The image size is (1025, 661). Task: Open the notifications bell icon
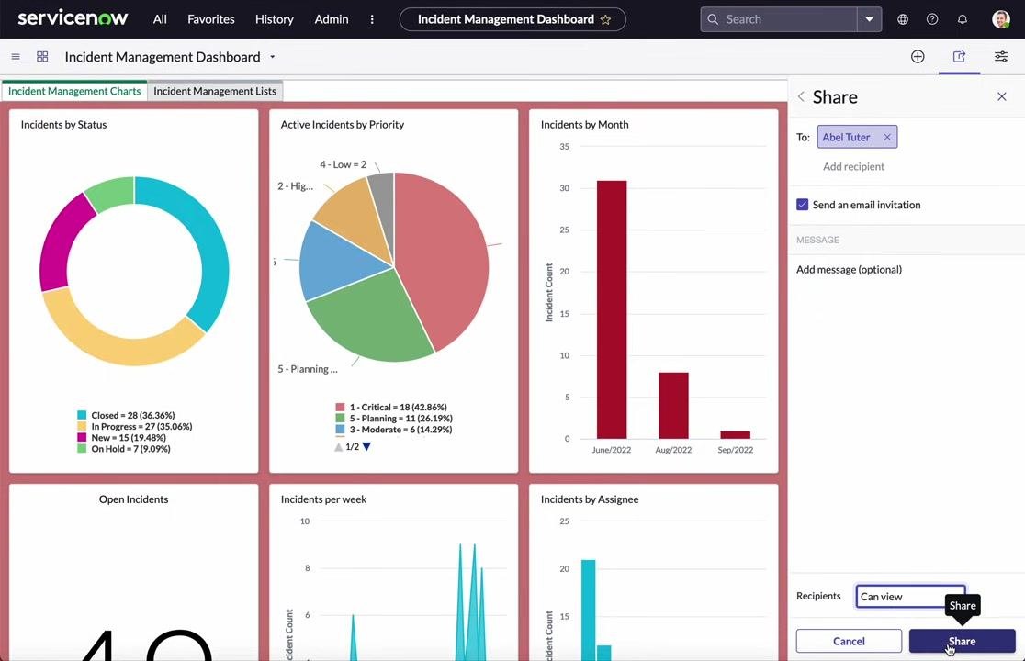[x=963, y=19]
